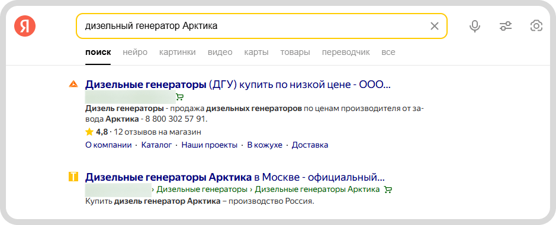556x225 pixels.
Task: Switch to the картинки tab
Action: coord(177,53)
